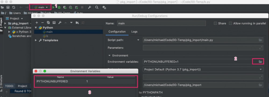Click the Found 0 TODO result row
Screen dimensions: 269x97
tap(21, 91)
